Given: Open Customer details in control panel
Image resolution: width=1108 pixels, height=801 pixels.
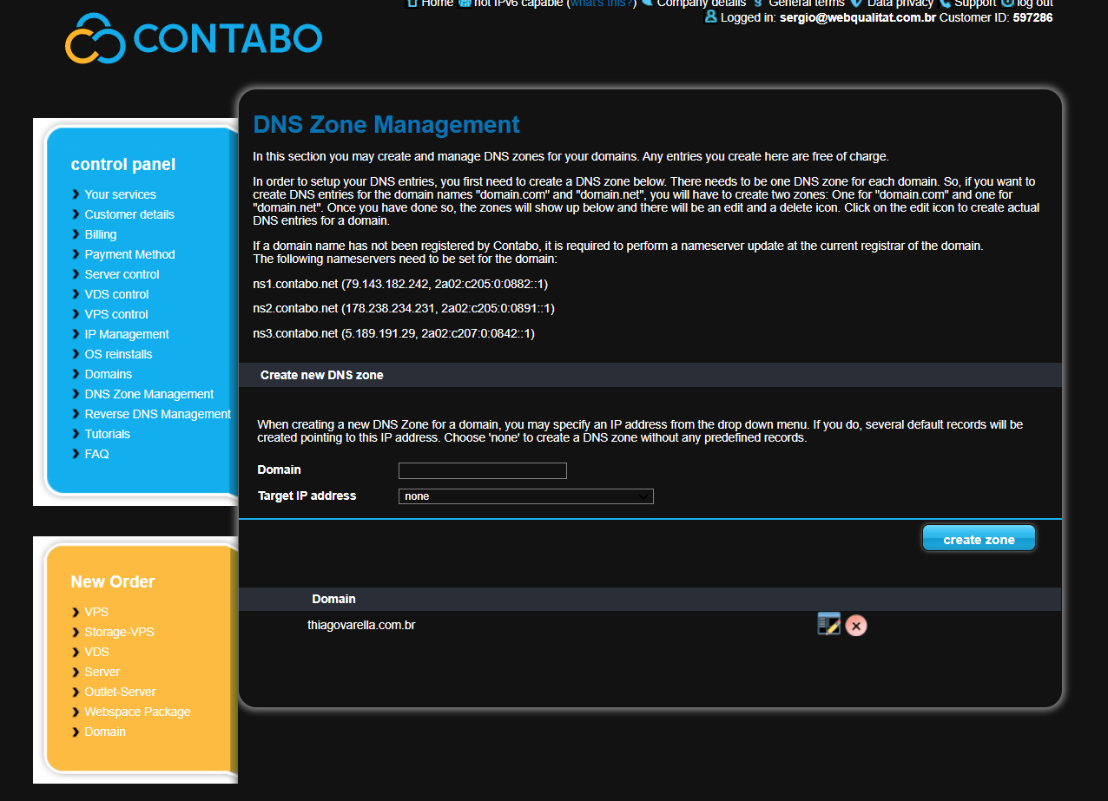Looking at the screenshot, I should 129,214.
